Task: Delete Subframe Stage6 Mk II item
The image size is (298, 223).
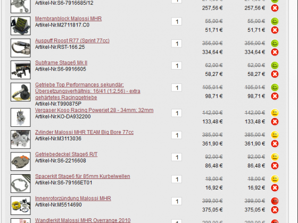Action: click(275, 74)
